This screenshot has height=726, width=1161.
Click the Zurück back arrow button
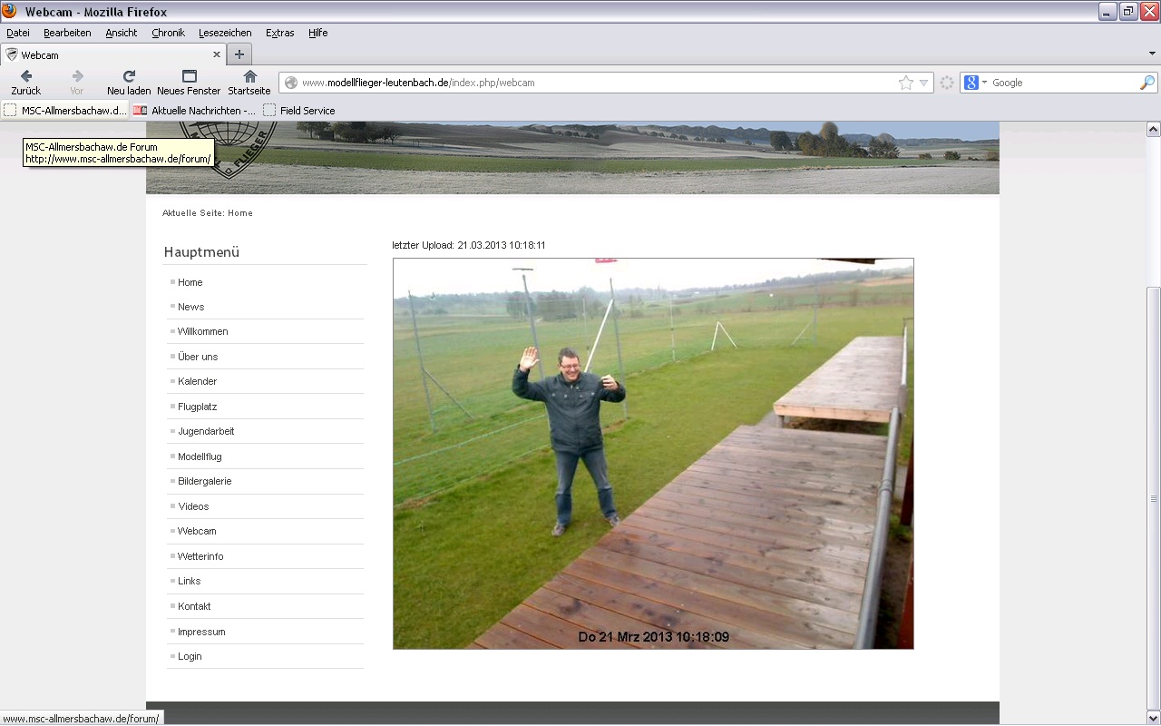point(26,82)
